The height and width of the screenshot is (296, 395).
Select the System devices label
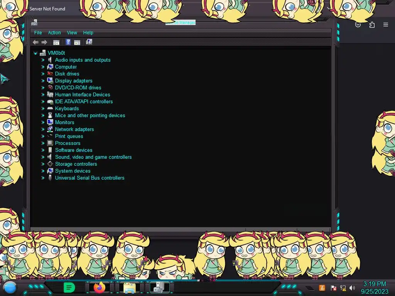73,171
